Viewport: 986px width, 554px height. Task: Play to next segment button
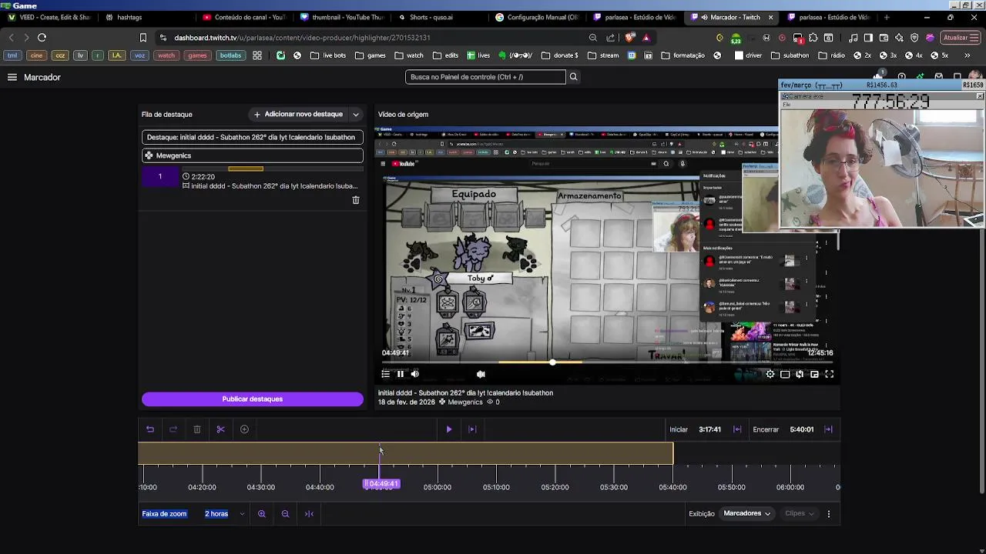pyautogui.click(x=472, y=429)
